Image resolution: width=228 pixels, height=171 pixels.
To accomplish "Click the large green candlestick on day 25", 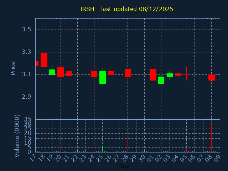I will pyautogui.click(x=103, y=77).
